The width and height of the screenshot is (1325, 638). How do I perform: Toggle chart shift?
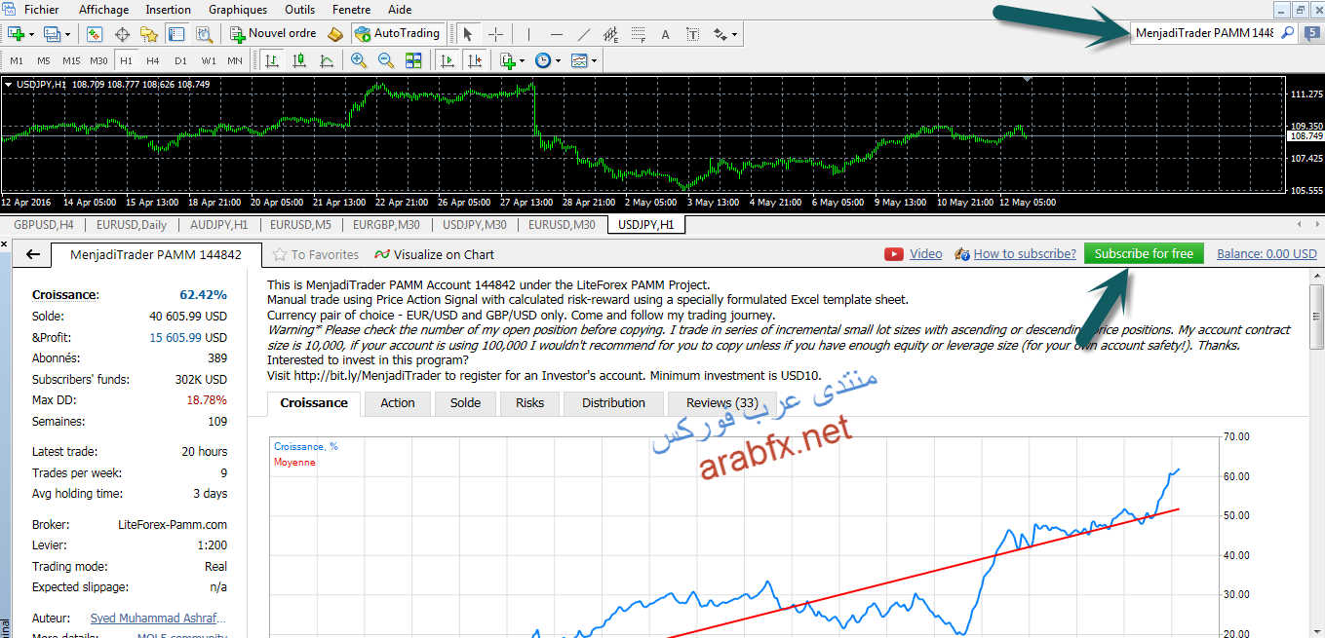[475, 60]
